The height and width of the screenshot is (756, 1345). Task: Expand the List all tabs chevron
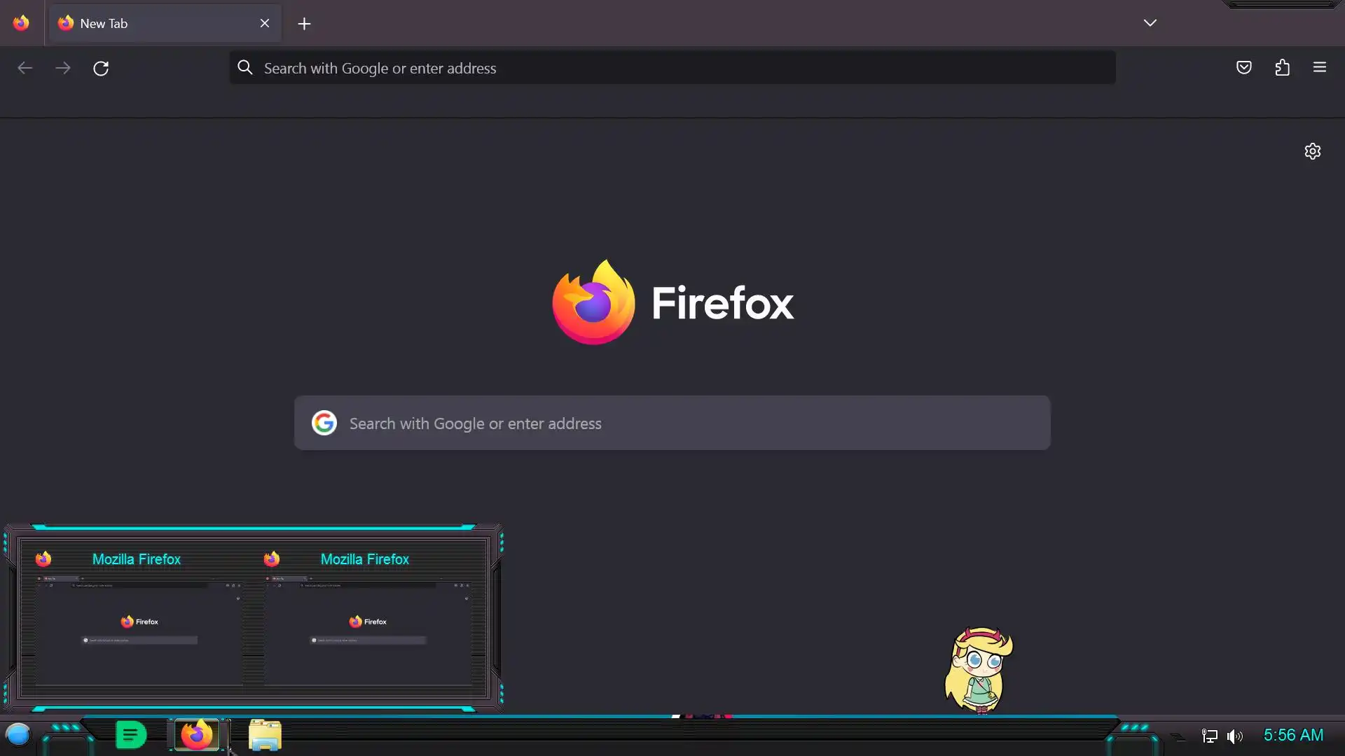(x=1150, y=23)
